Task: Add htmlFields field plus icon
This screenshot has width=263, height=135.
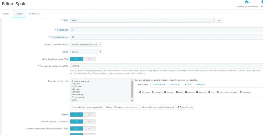Action: point(241,92)
